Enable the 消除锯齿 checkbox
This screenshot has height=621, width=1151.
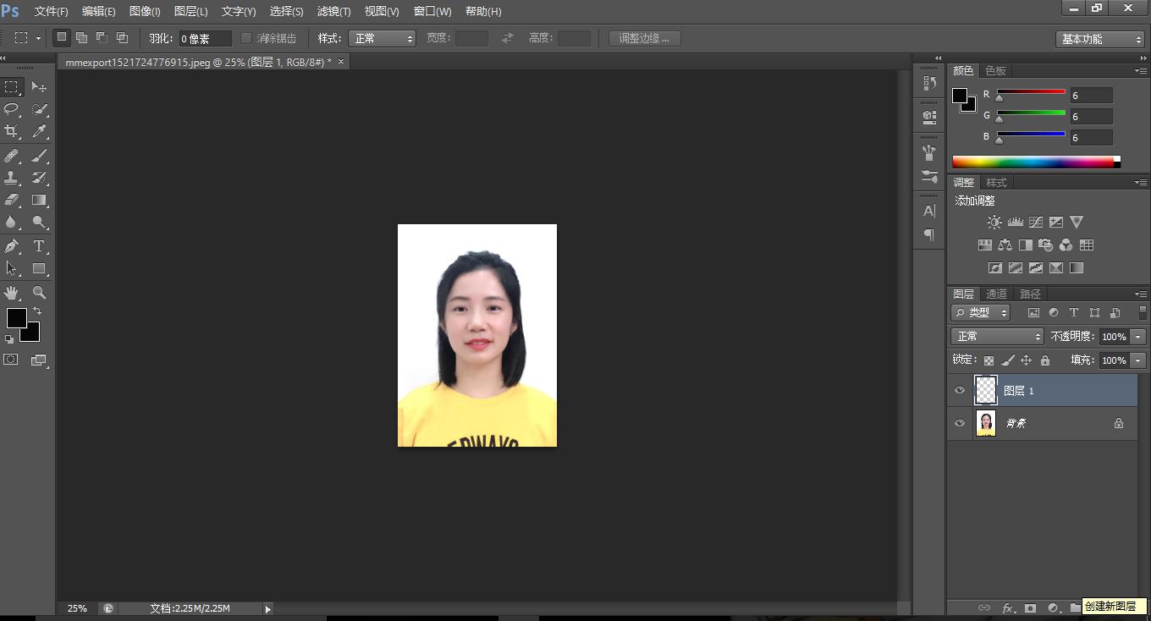pyautogui.click(x=245, y=37)
